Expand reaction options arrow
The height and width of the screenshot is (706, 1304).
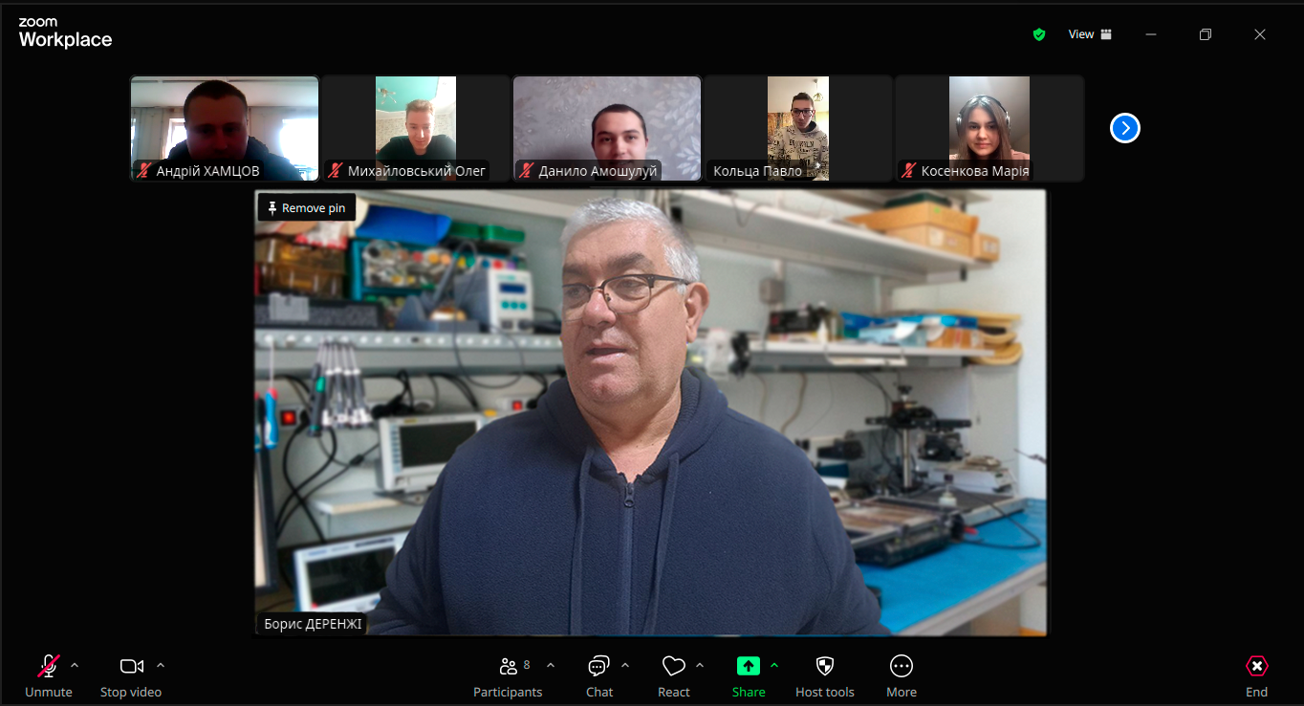[700, 665]
